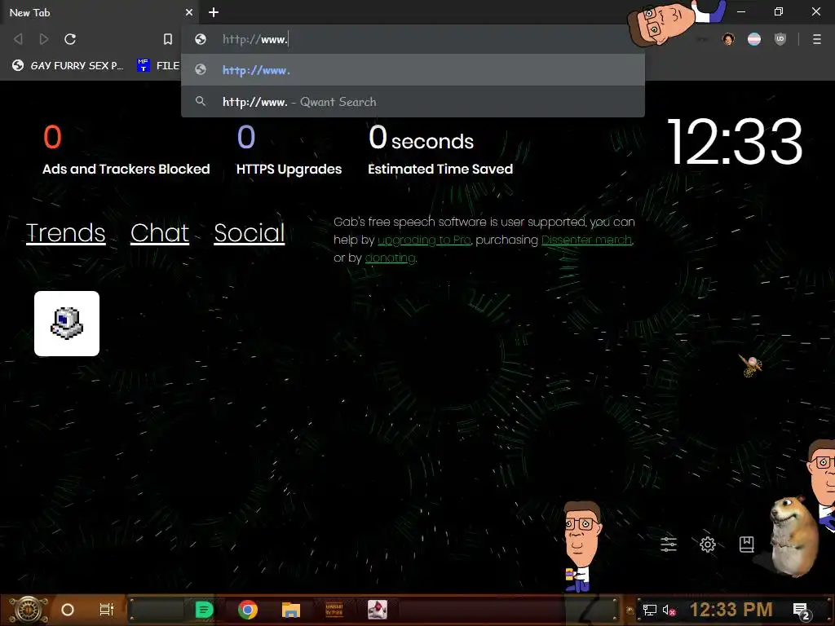This screenshot has height=626, width=835.
Task: Follow the upgrading to Pro link
Action: [424, 240]
